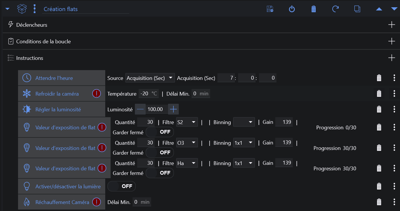Click the Température field showing -20
The height and width of the screenshot is (211, 400).
click(x=144, y=94)
